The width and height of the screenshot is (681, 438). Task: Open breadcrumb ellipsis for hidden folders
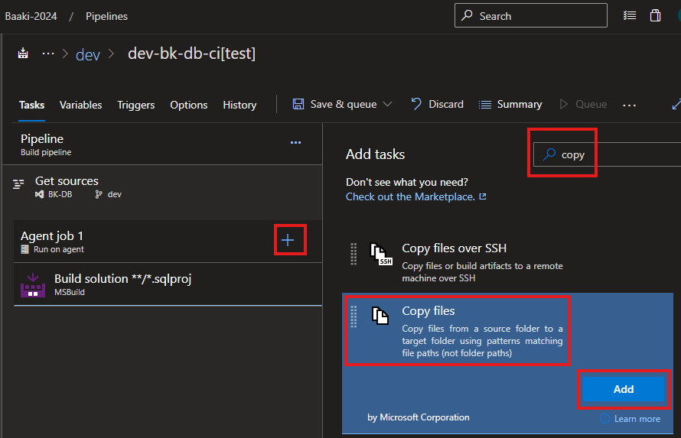(x=47, y=54)
